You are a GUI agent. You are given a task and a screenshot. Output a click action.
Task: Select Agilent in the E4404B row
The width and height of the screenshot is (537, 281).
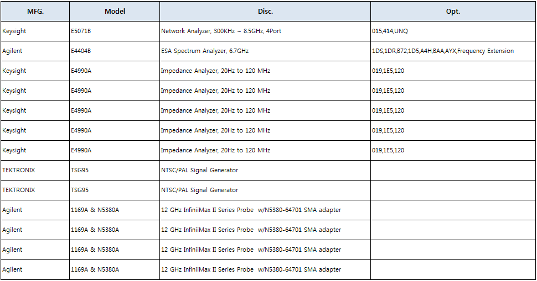tap(12, 51)
